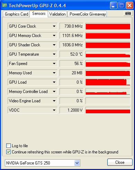Click the camera screenshot icon
Image resolution: width=135 pixels, height=170 pixels.
click(128, 13)
